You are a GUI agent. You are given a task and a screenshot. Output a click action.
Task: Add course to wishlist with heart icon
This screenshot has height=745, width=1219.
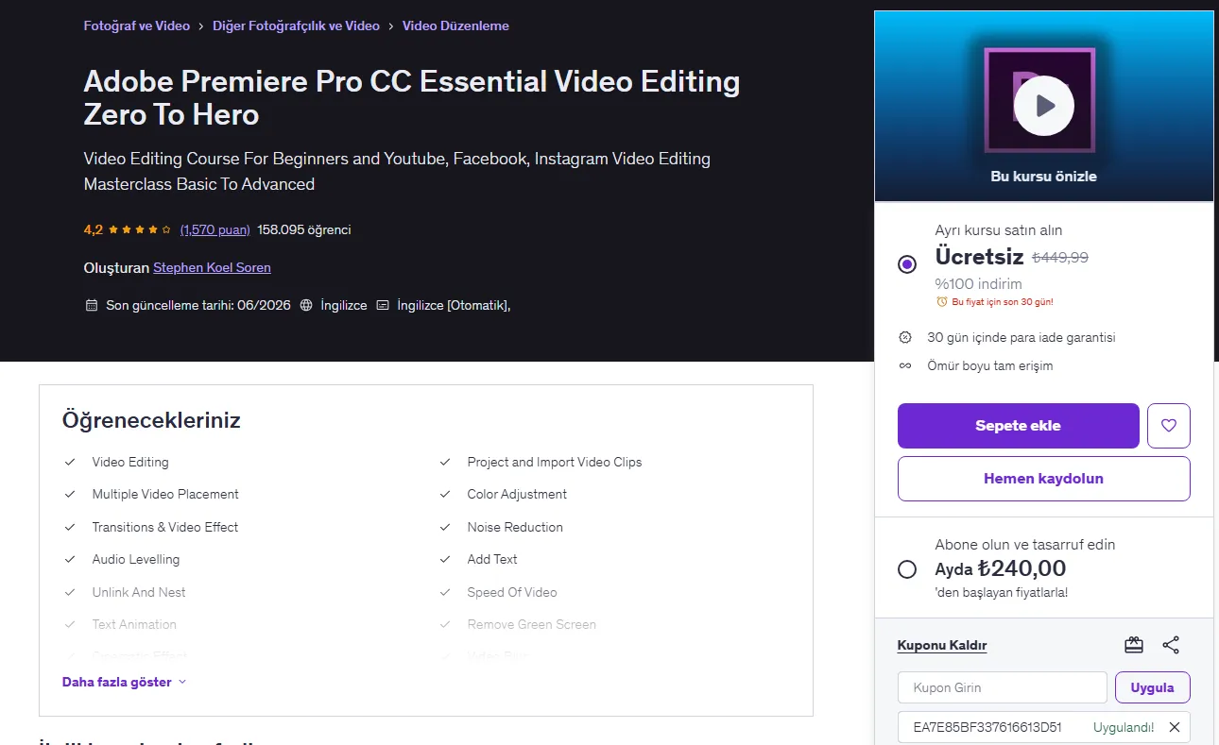click(1169, 426)
